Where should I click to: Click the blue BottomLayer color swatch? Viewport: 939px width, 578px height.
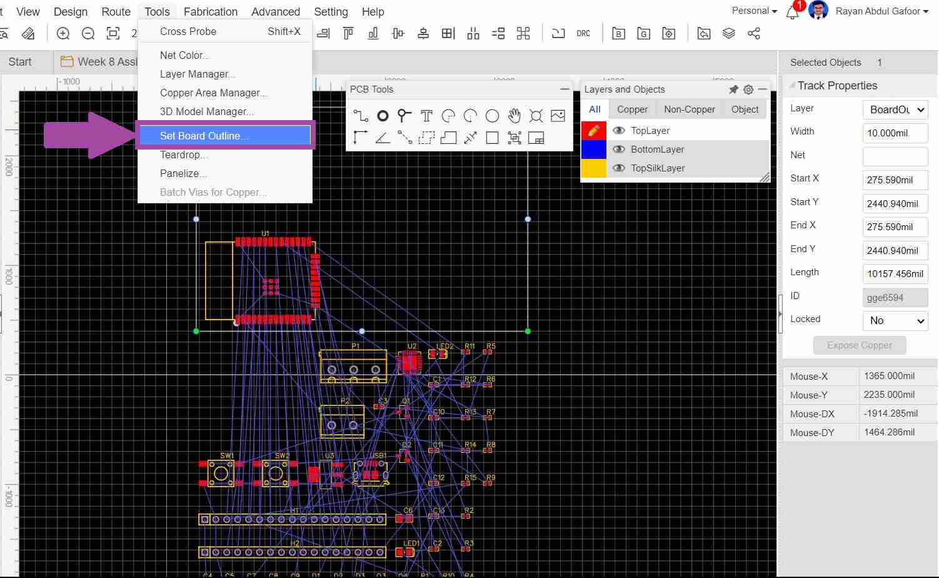coord(593,150)
